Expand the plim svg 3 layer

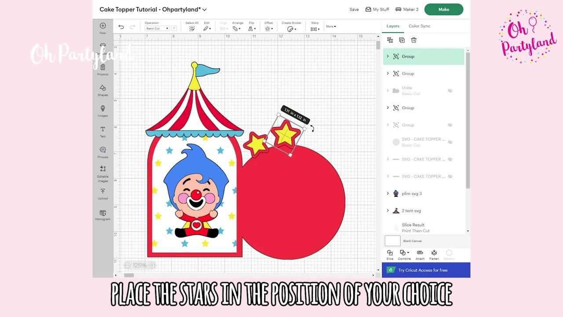click(x=388, y=193)
